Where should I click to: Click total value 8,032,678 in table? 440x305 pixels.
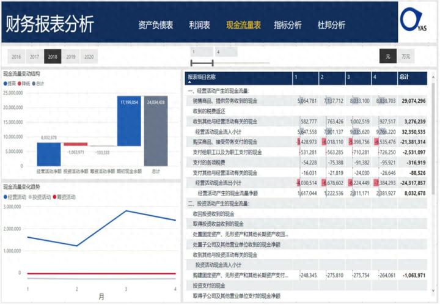coord(415,193)
